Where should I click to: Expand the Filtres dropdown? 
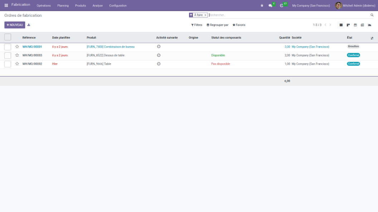point(197,25)
